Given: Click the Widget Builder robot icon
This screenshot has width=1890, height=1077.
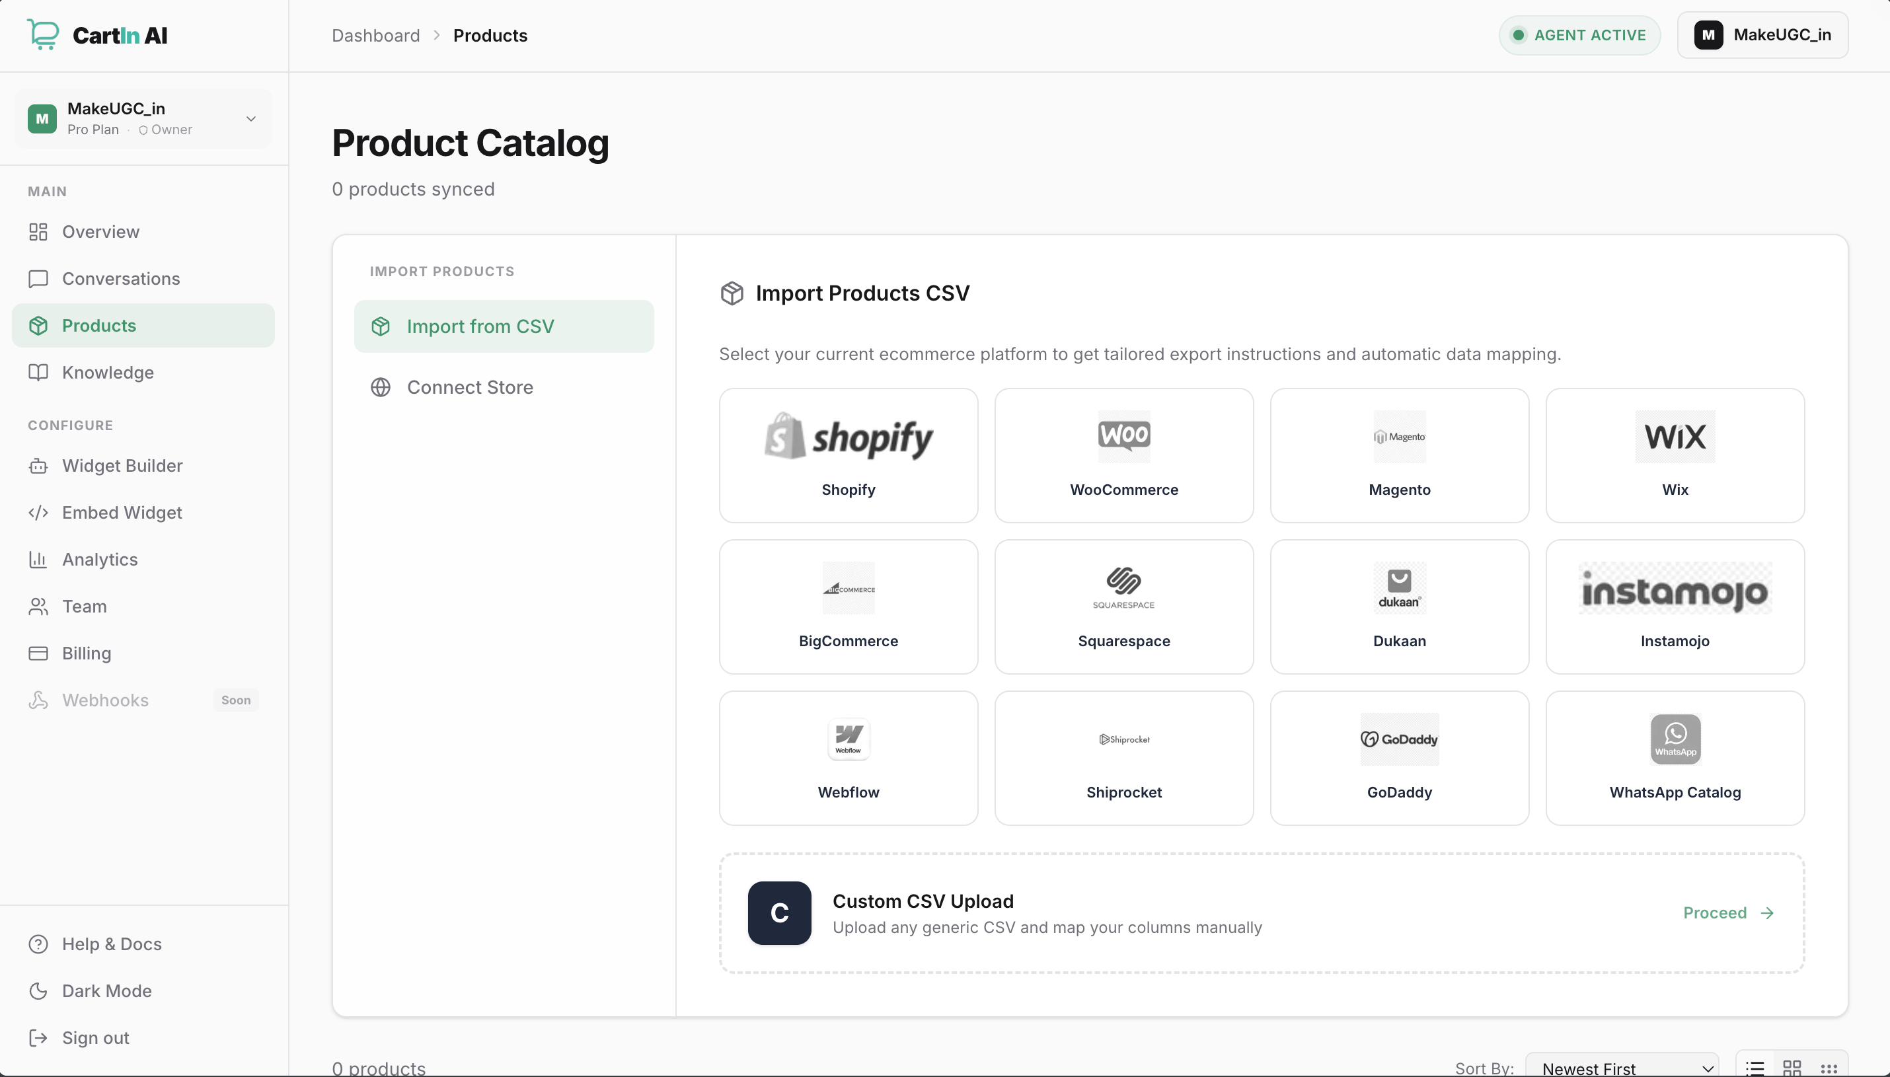Looking at the screenshot, I should click(38, 466).
